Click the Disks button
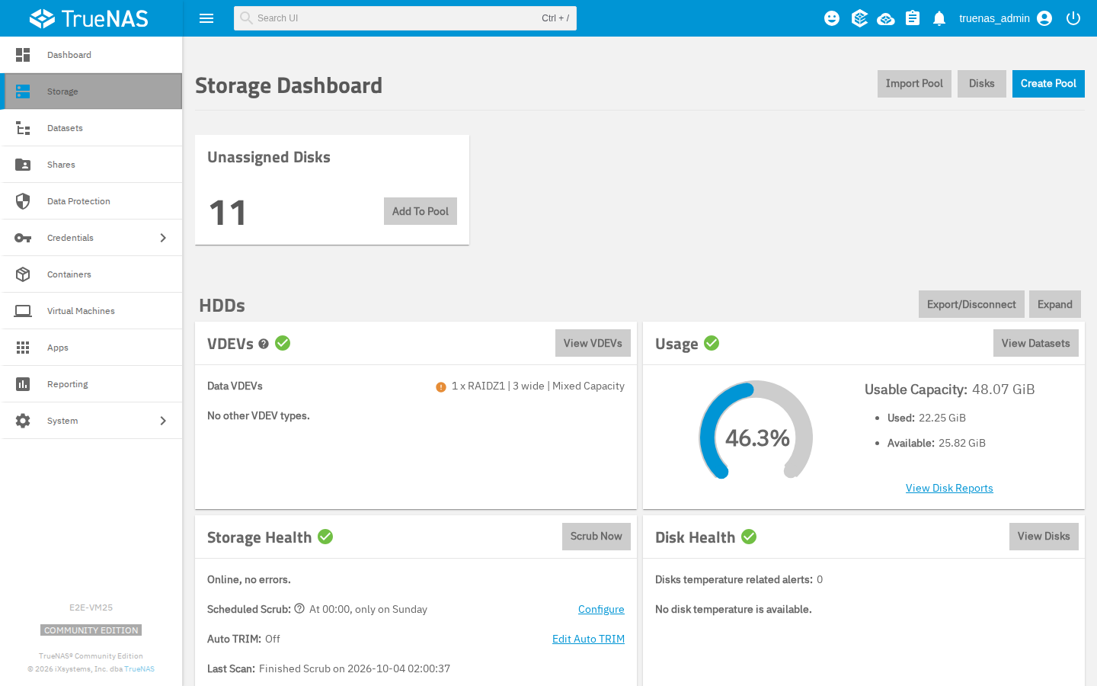 coord(982,84)
